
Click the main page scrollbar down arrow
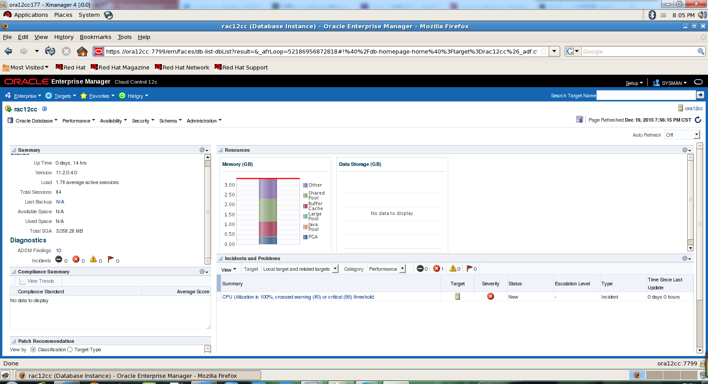pos(700,350)
